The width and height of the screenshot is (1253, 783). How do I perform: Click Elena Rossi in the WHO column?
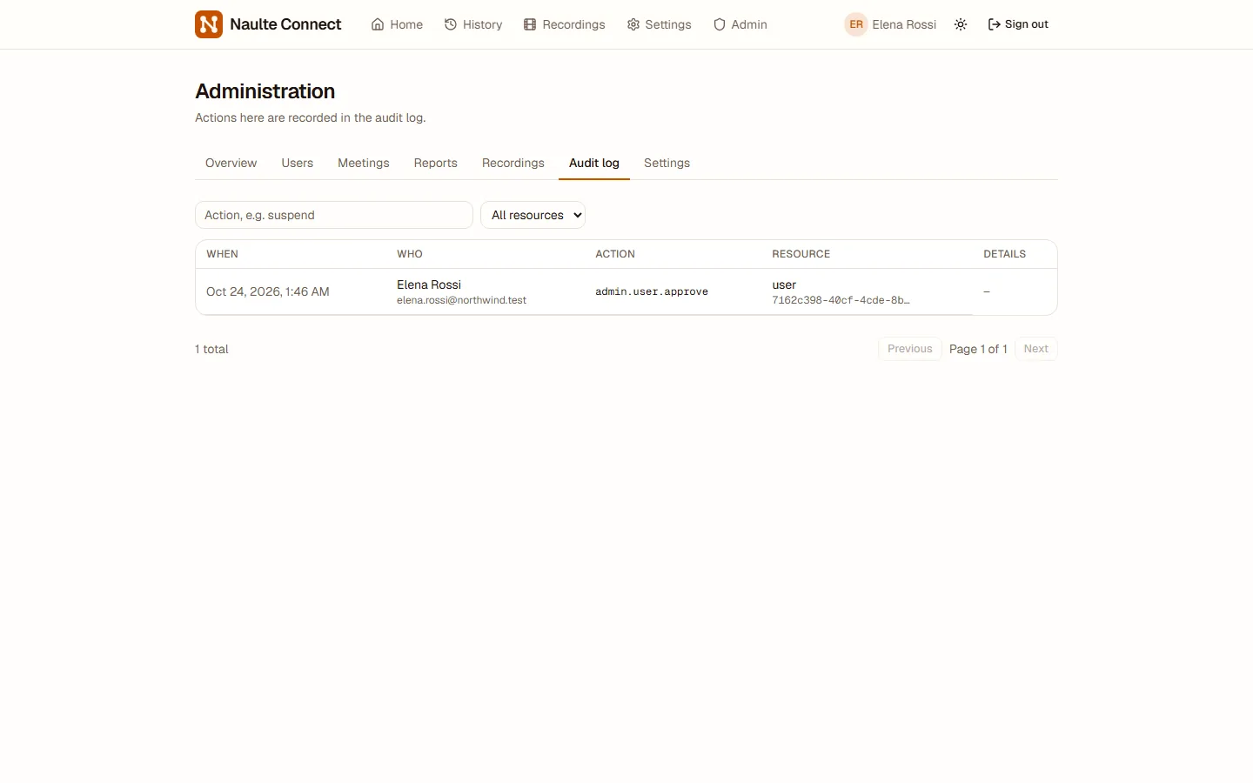(x=429, y=284)
